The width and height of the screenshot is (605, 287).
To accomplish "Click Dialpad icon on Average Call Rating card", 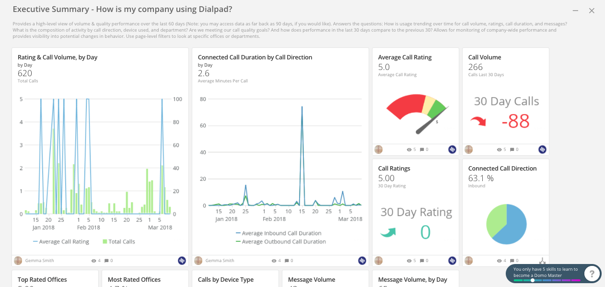I will pos(452,149).
